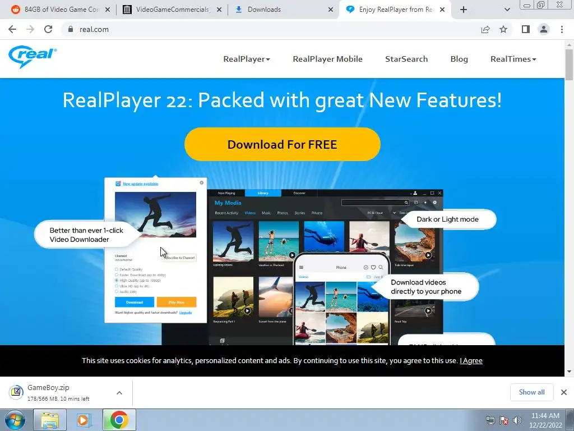The image size is (574, 431).
Task: Switch to the Downloads tab
Action: point(284,10)
